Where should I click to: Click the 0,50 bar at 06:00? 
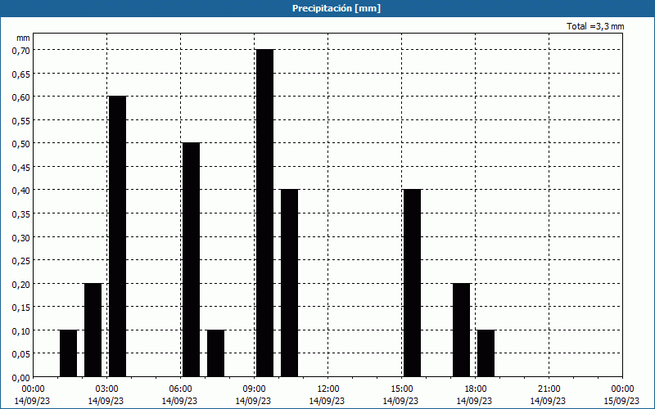pos(192,259)
